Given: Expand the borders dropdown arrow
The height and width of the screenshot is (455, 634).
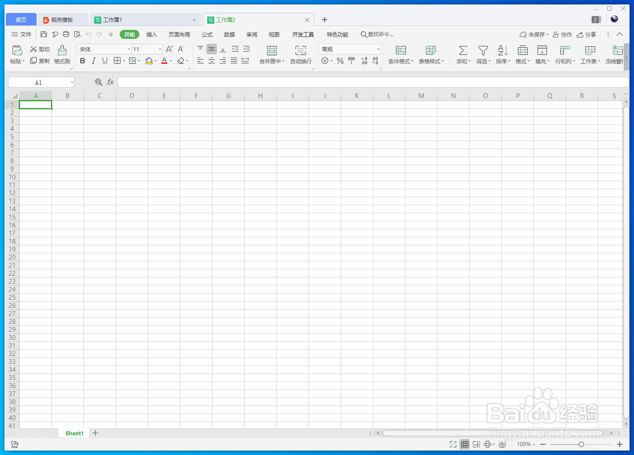Looking at the screenshot, I should (124, 61).
